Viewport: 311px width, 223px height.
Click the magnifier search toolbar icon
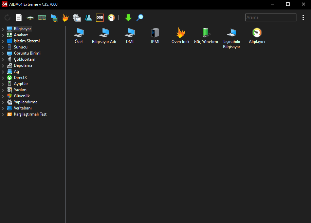[x=140, y=18]
